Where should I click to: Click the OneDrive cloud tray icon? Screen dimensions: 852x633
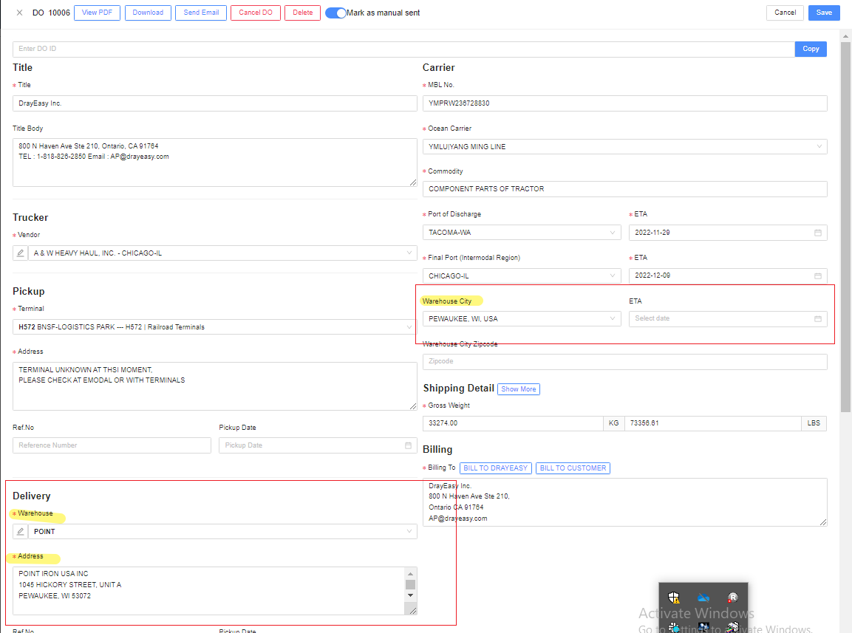[x=703, y=598]
